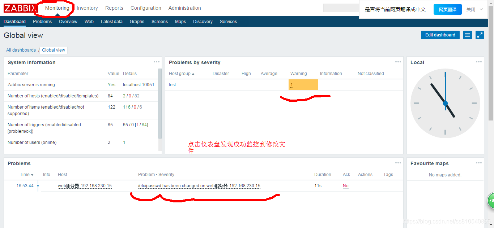Click the Severity column header in Problems
This screenshot has height=228, width=494.
point(166,175)
